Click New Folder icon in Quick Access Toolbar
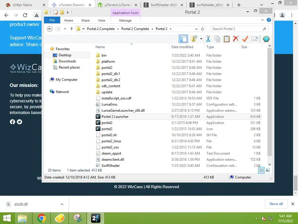 point(62,12)
